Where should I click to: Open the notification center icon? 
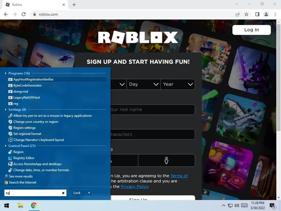pos(272,206)
